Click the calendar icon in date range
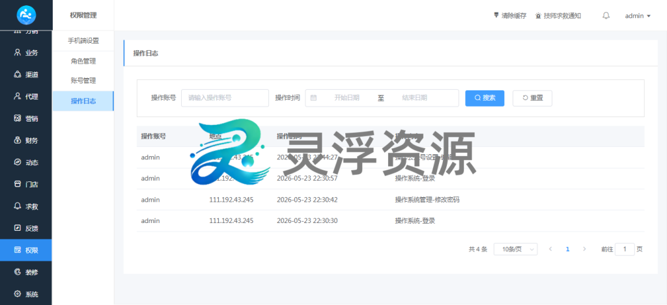Image resolution: width=667 pixels, height=305 pixels. tap(313, 98)
